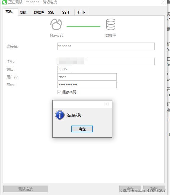This screenshot has height=195, width=170.
Task: Confirm 连接成功 dialog with 确定
Action: 82,129
